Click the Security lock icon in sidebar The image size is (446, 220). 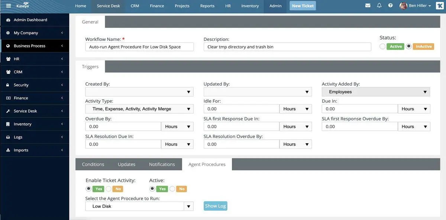8,85
